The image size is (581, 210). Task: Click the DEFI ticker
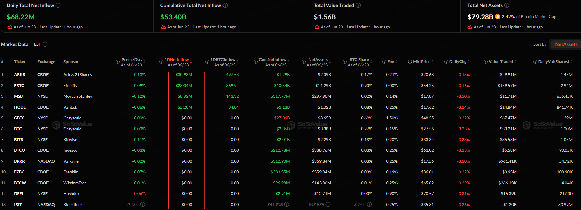19,194
